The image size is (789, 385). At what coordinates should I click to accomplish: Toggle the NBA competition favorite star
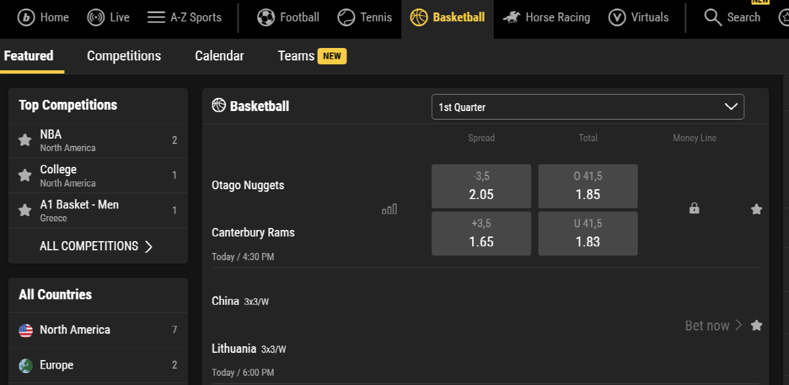pos(25,140)
